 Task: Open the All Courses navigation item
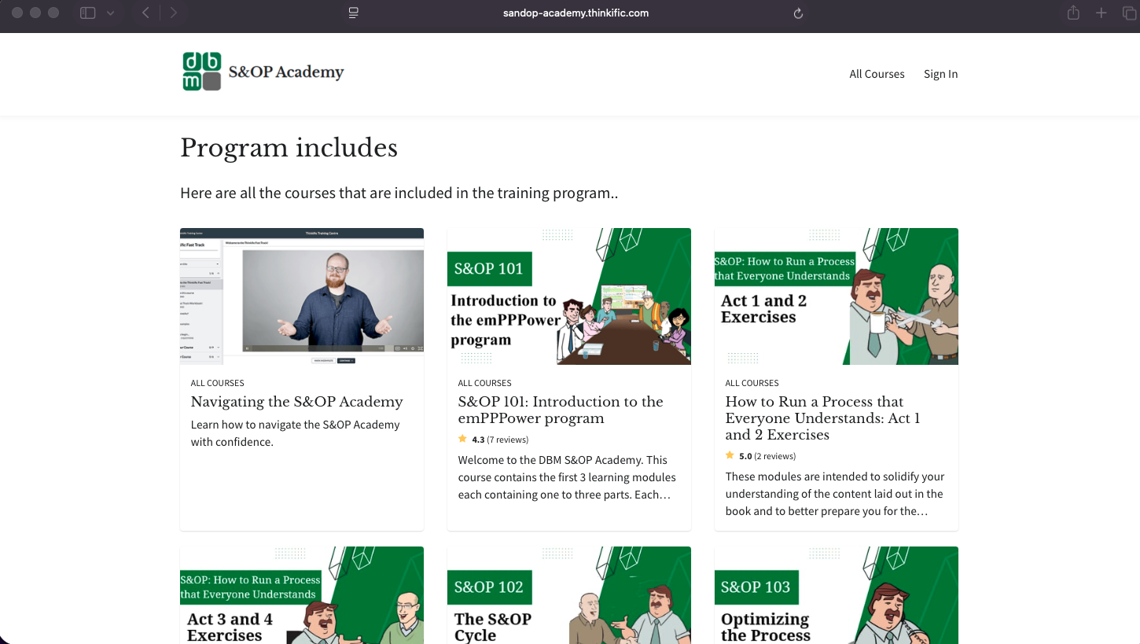pos(877,74)
